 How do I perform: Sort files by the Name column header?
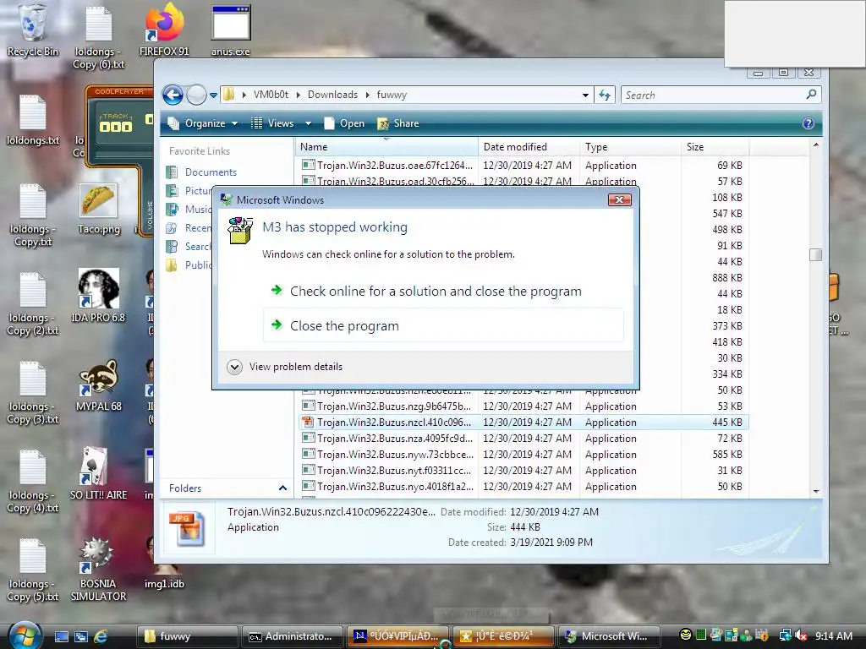click(386, 147)
